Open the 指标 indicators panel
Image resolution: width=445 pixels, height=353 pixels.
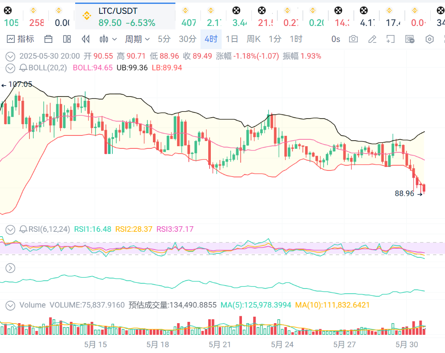tap(20, 39)
